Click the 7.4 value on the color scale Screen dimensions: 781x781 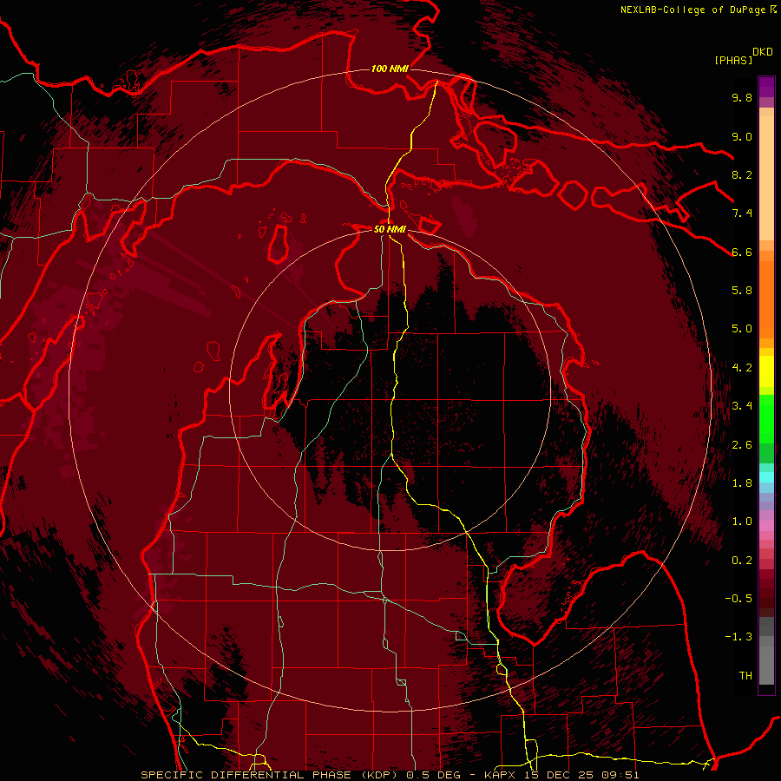pyautogui.click(x=742, y=213)
